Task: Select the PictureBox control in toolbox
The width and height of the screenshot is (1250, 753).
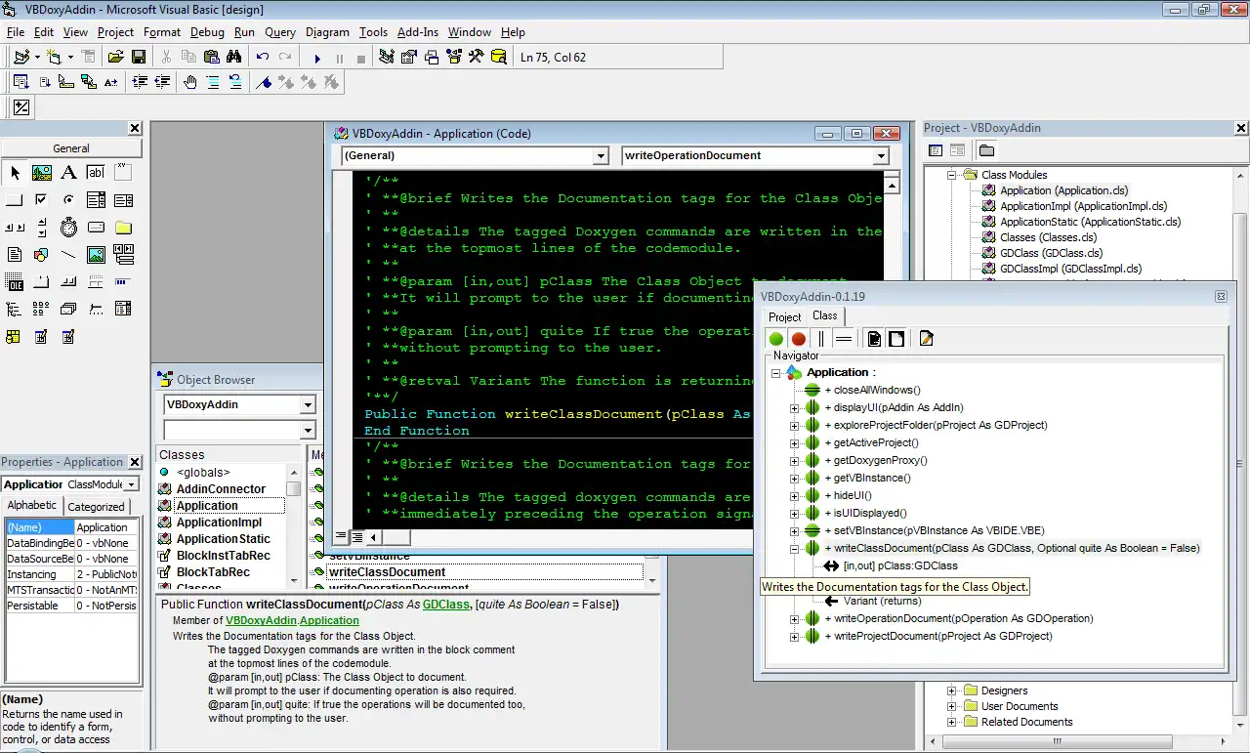Action: [42, 173]
